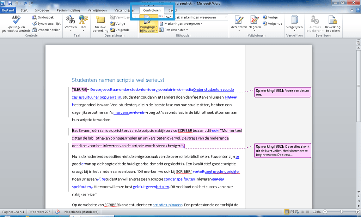361x217 pixels.
Task: Click the zoom in plus button
Action: coord(358,212)
